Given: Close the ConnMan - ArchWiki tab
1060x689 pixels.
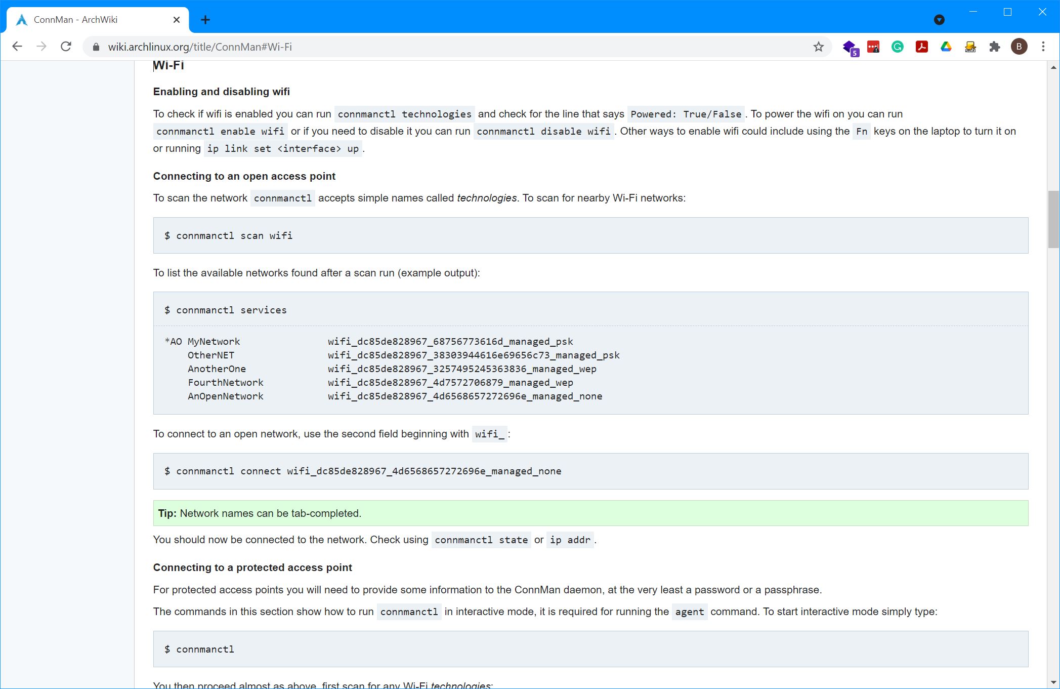Looking at the screenshot, I should tap(177, 20).
